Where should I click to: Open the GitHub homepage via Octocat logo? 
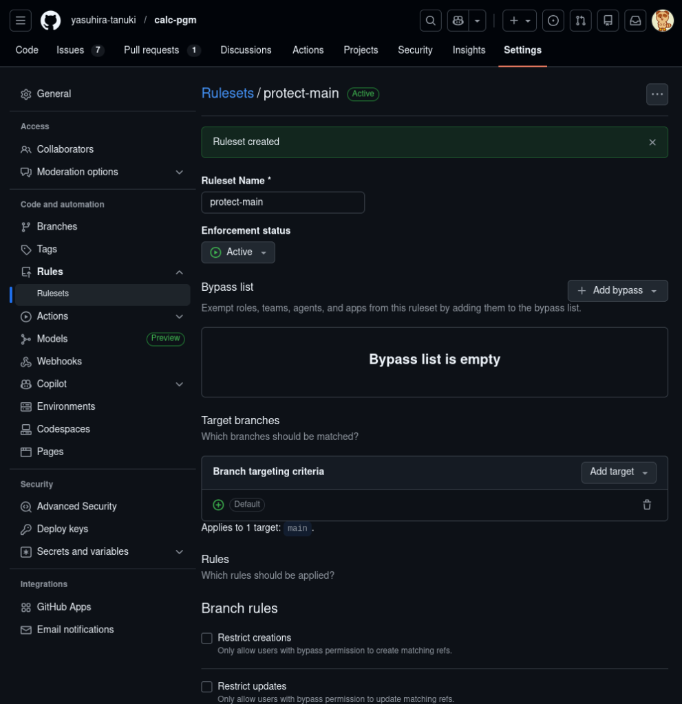click(50, 21)
